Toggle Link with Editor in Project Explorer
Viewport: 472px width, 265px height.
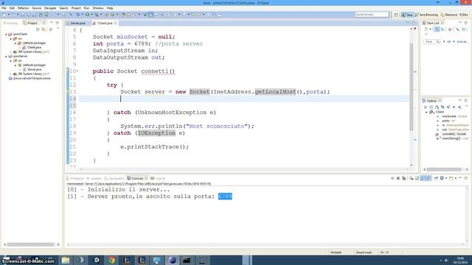pos(44,29)
